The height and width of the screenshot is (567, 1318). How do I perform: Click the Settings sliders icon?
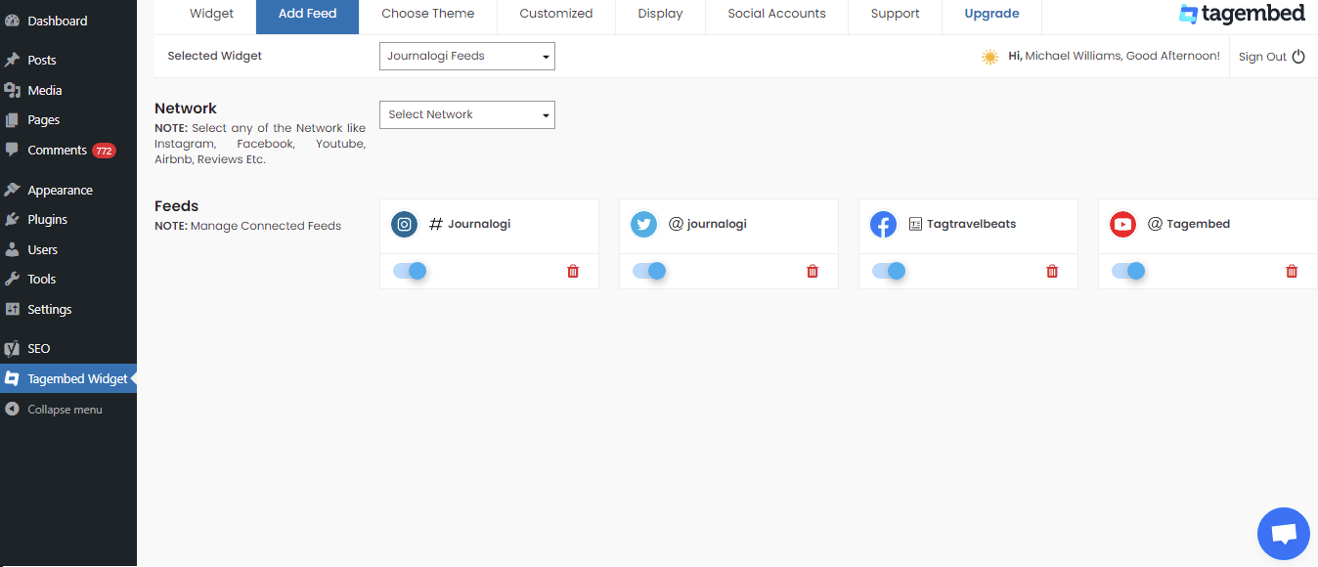(x=12, y=309)
